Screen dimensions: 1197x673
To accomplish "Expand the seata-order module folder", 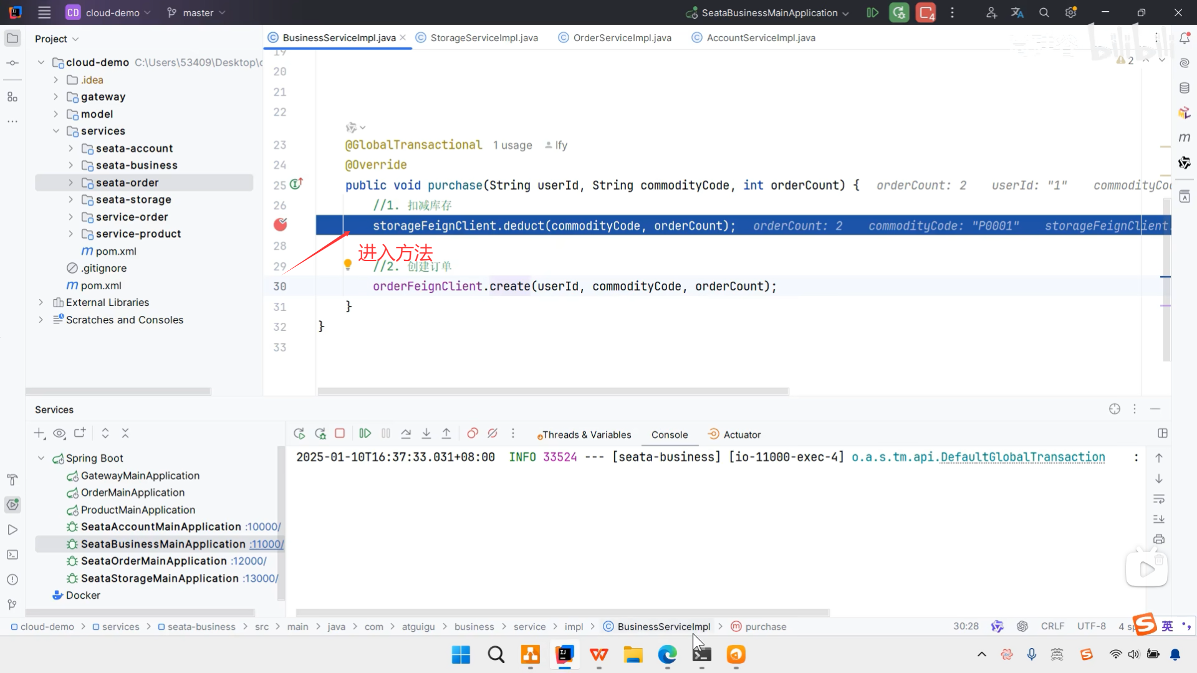I will coord(70,183).
